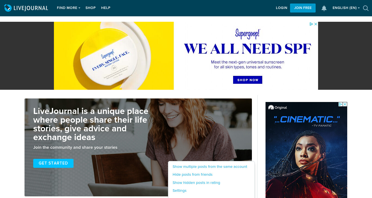Click the AdChoices icon on banner ad
Screen dimensions: 372x198
[311, 24]
